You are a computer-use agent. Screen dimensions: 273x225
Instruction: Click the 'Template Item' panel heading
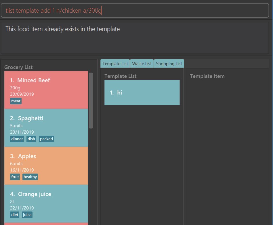click(x=207, y=76)
